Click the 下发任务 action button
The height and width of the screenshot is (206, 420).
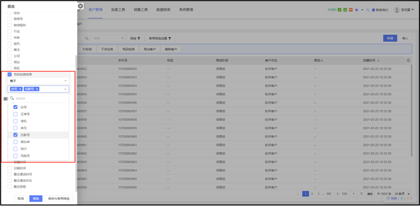107,49
